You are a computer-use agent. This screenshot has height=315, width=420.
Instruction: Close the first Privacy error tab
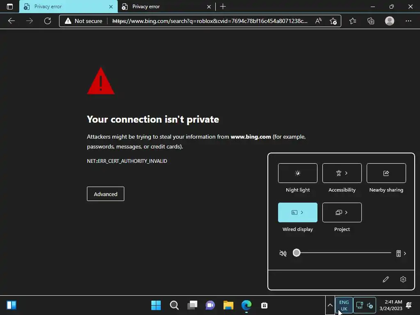[111, 7]
